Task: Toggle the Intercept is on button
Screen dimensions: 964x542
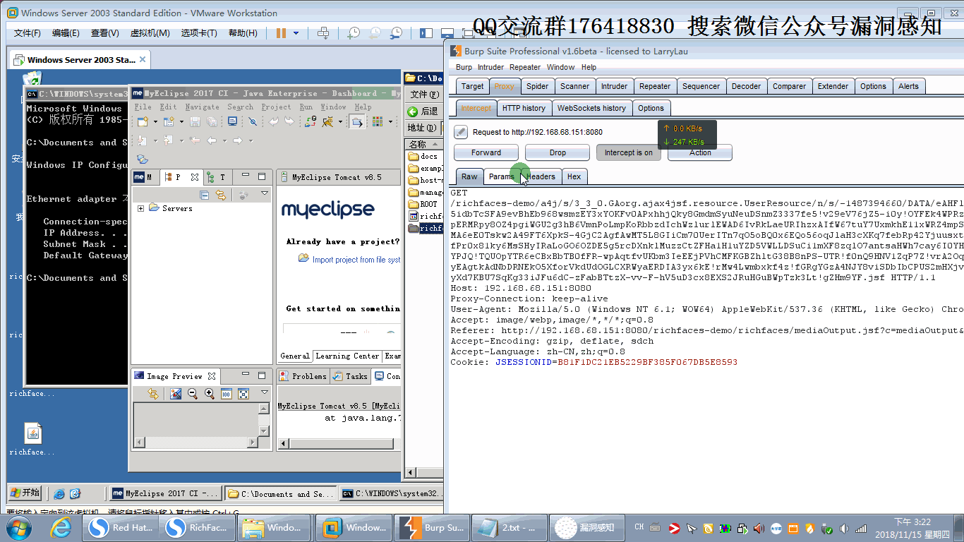Action: 628,152
